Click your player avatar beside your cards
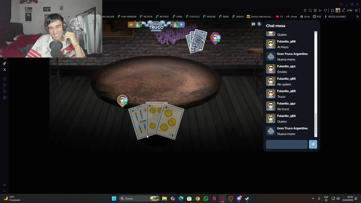 [122, 101]
